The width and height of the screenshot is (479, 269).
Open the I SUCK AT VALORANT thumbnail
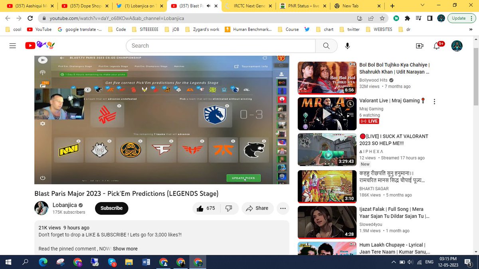coord(327,150)
